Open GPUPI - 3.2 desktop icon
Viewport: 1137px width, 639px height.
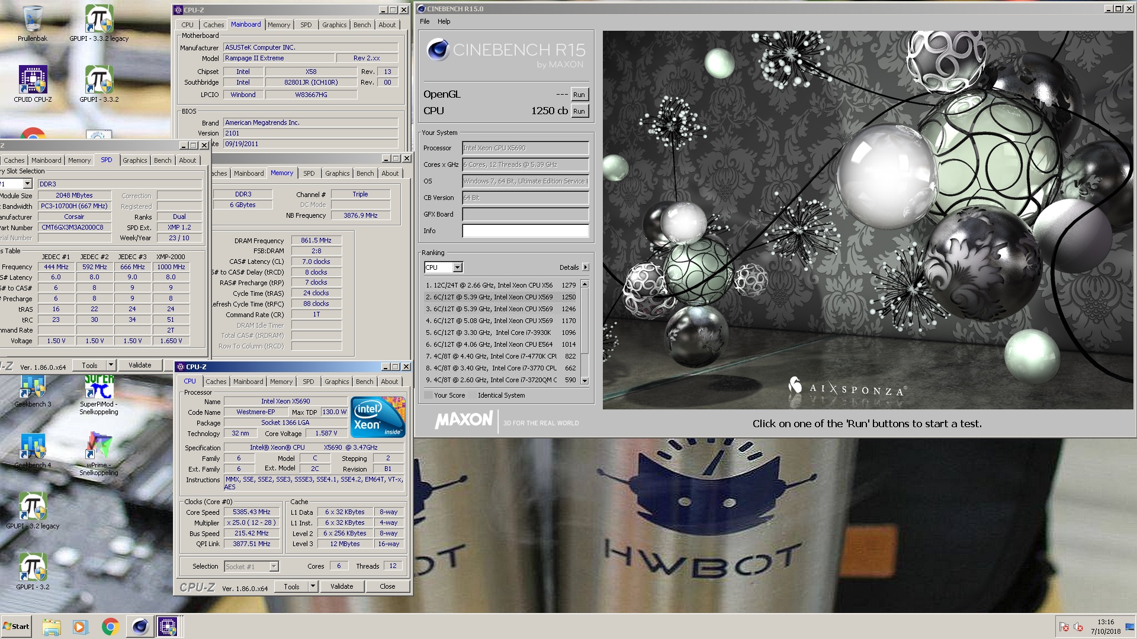pyautogui.click(x=33, y=572)
